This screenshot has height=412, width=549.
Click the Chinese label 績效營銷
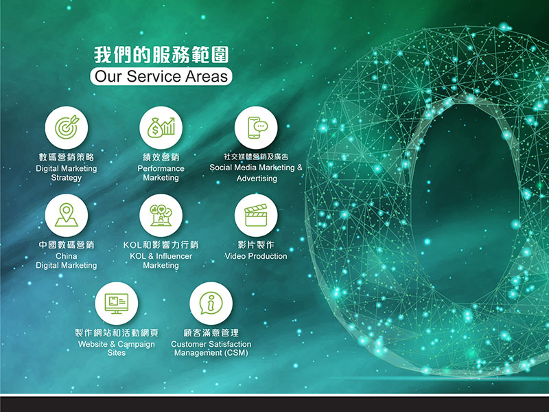(161, 157)
